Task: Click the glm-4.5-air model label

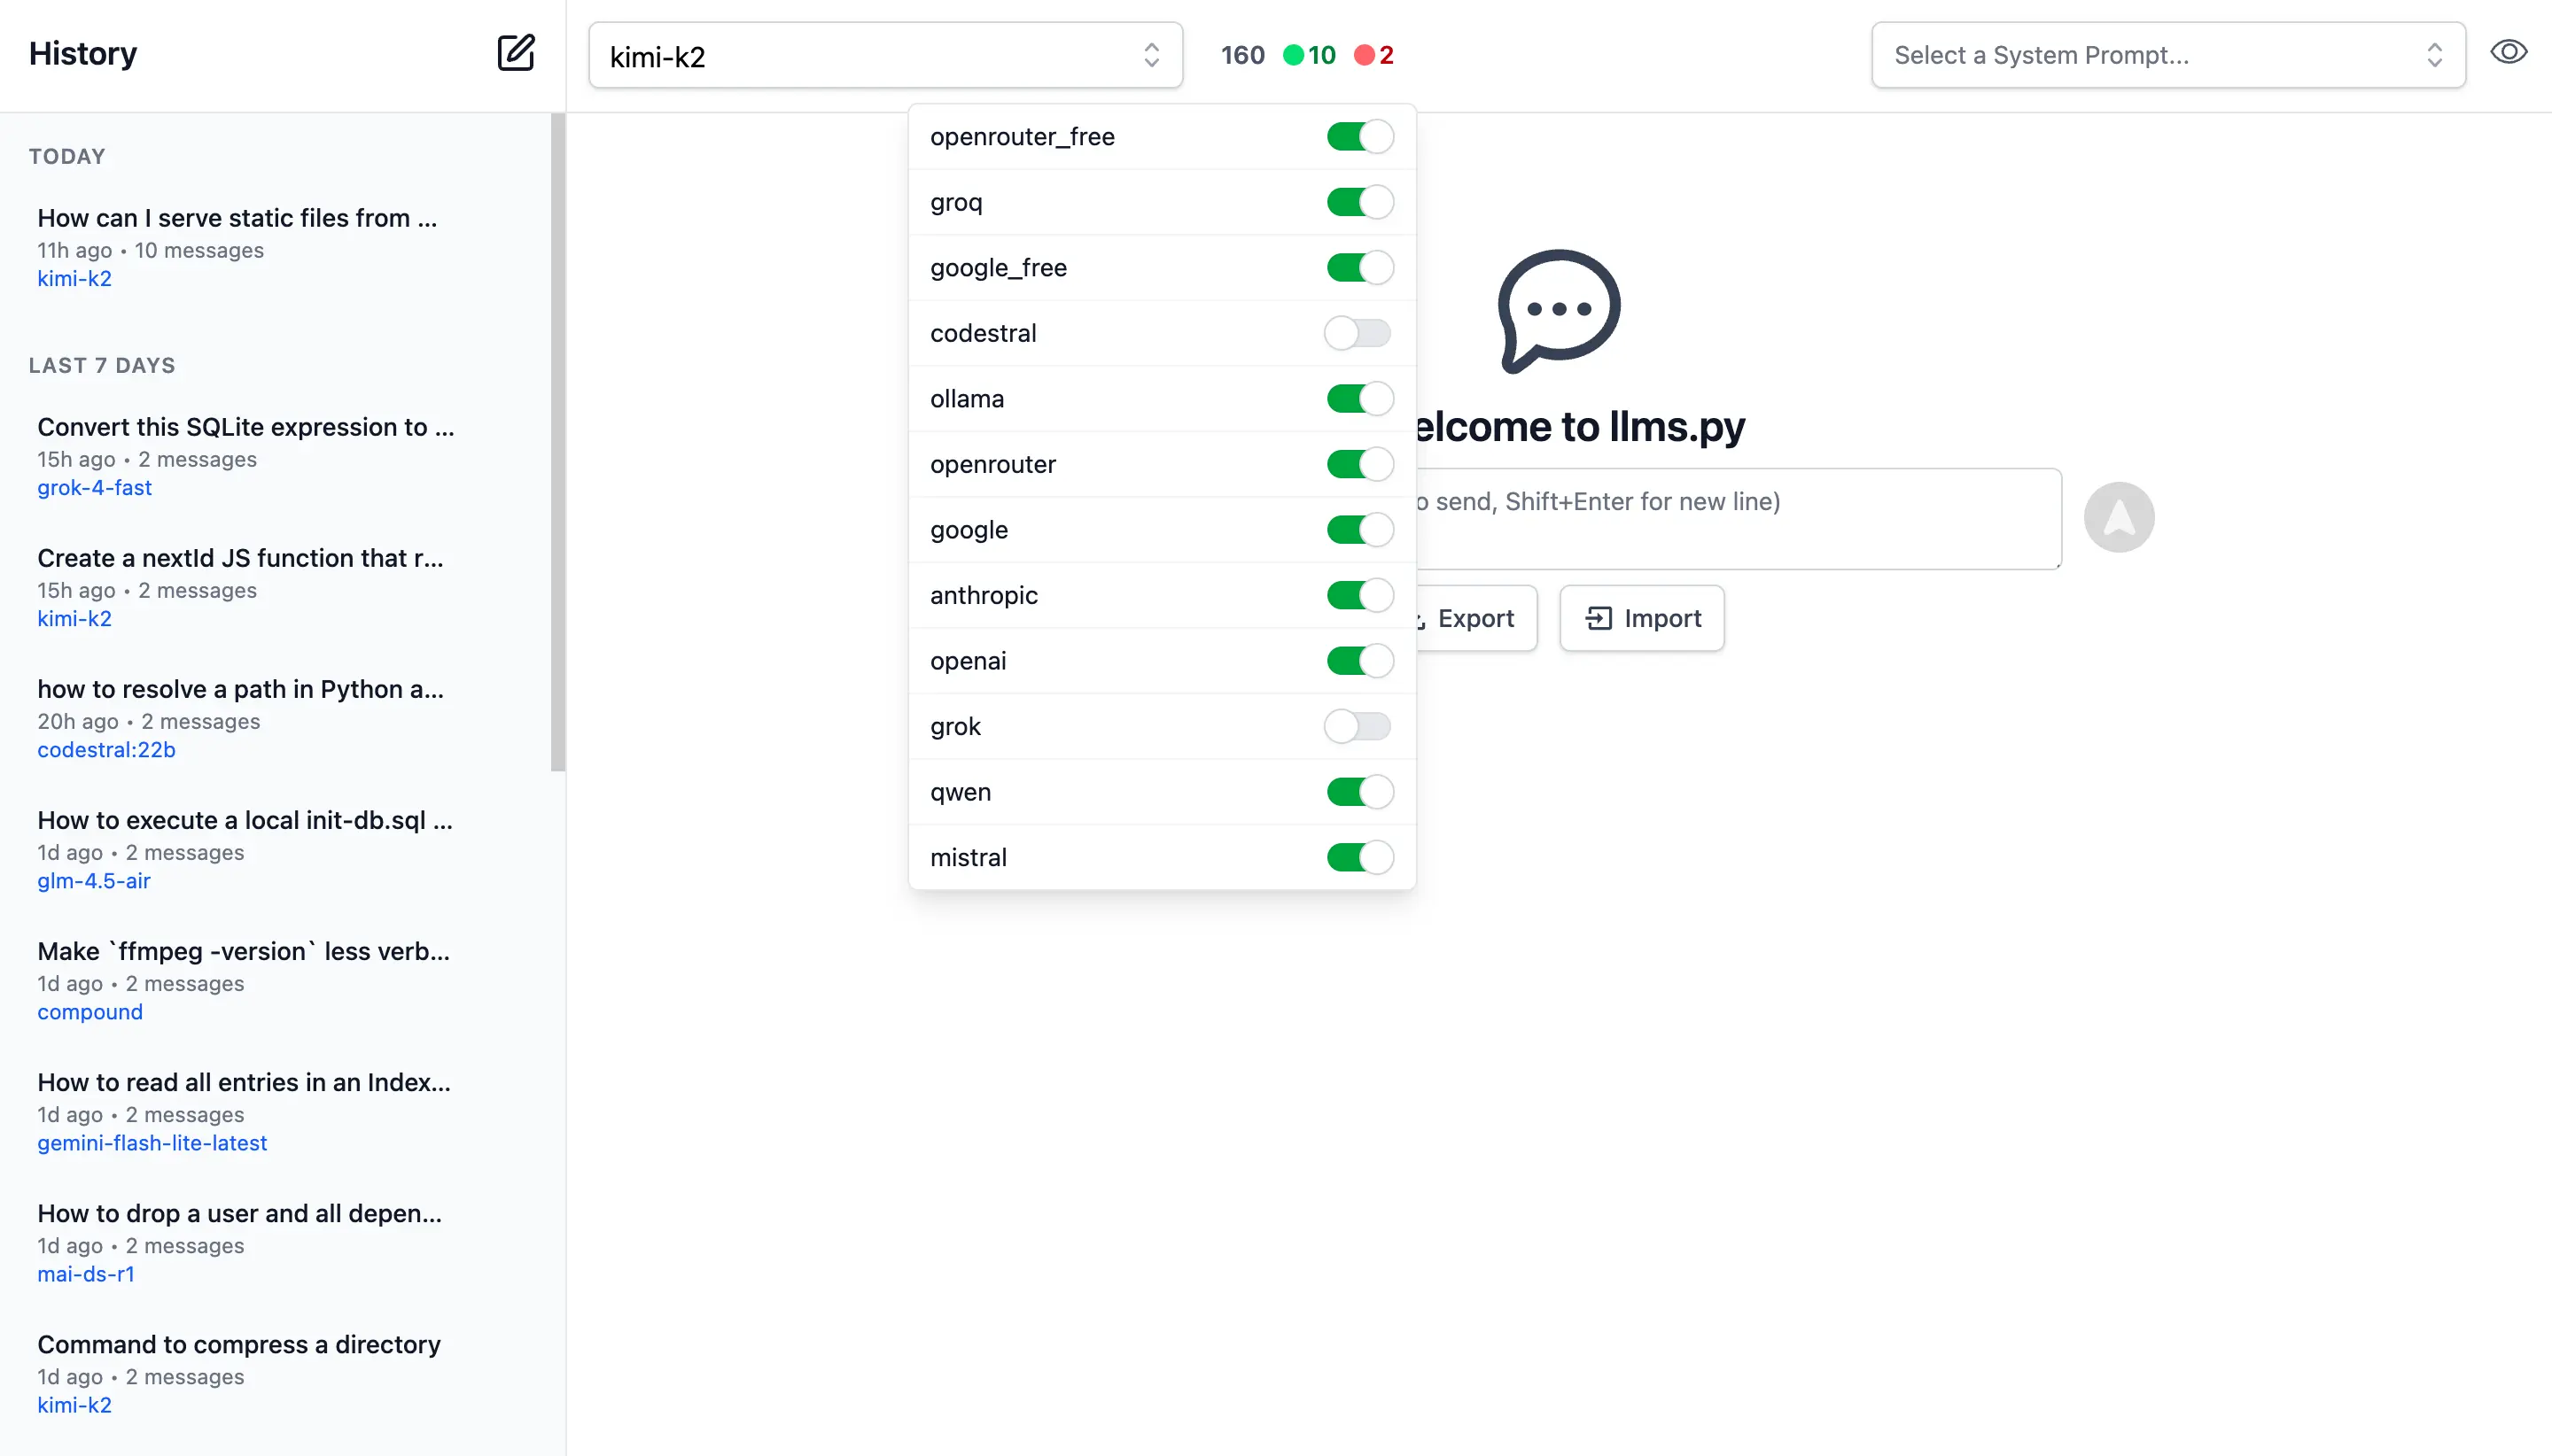Action: tap(94, 881)
